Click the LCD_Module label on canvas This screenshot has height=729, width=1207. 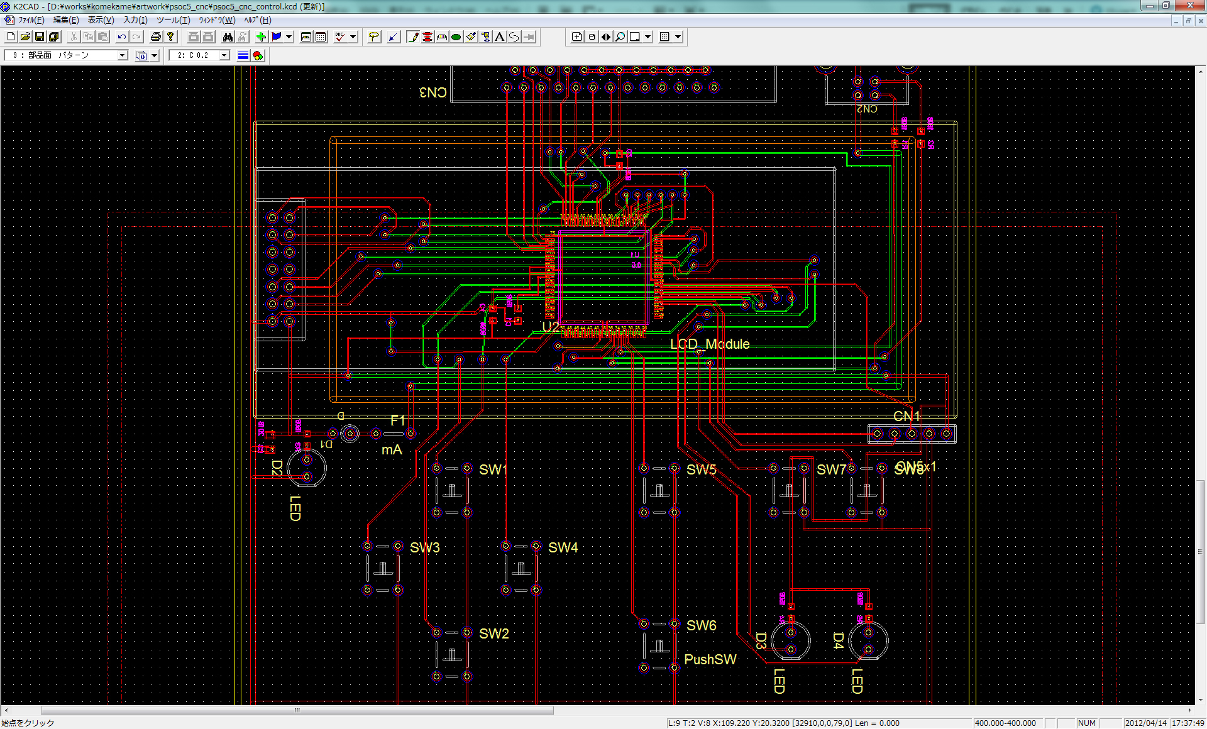[x=710, y=344]
